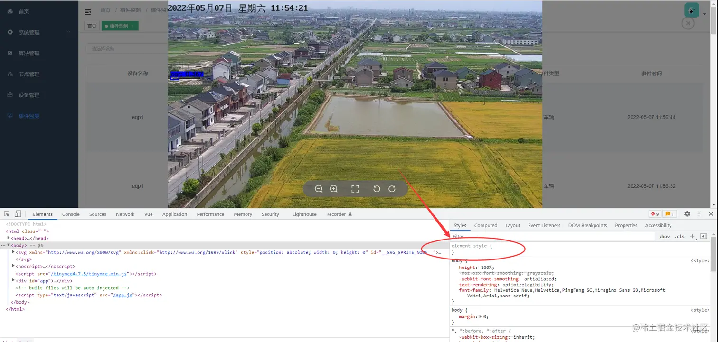Toggle the computed styles sidebar pane
The height and width of the screenshot is (342, 718).
704,236
